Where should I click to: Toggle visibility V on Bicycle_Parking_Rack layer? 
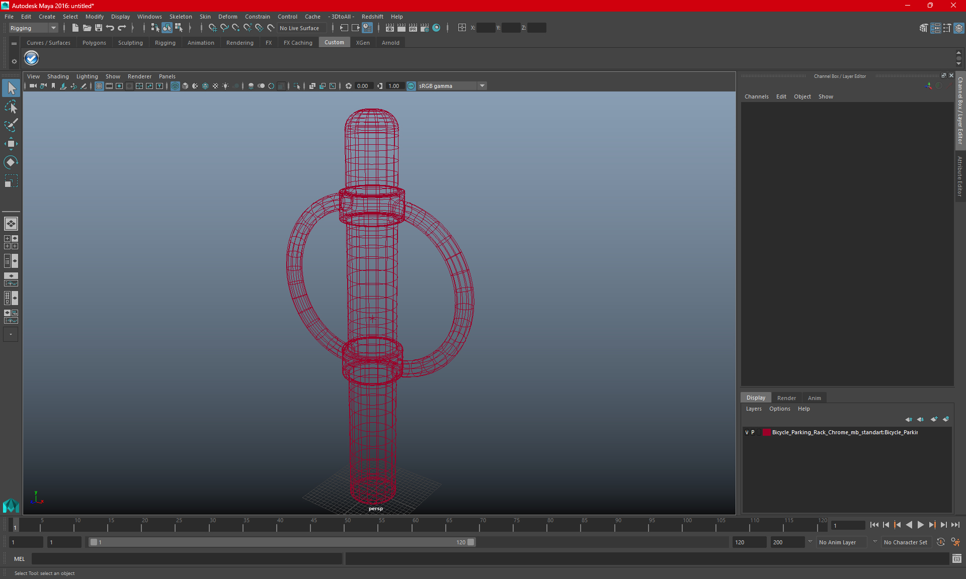click(747, 432)
